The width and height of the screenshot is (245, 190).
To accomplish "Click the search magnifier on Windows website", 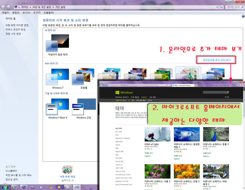I will pyautogui.click(x=228, y=92).
